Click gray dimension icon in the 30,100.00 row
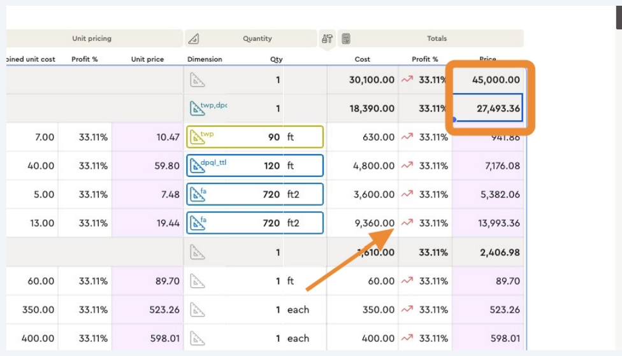622x356 pixels. tap(198, 80)
